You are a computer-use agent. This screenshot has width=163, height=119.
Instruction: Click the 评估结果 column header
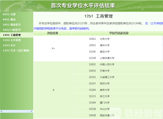point(53,33)
